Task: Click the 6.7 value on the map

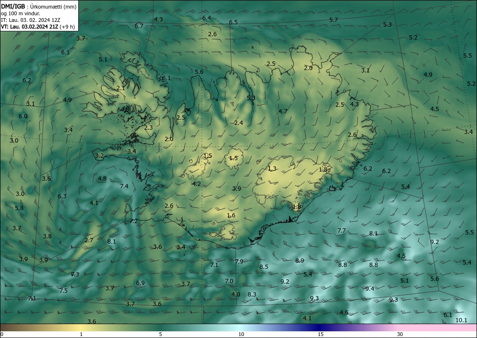Action: click(x=139, y=26)
